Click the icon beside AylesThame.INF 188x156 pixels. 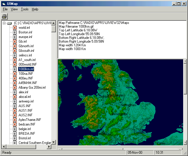15,120
